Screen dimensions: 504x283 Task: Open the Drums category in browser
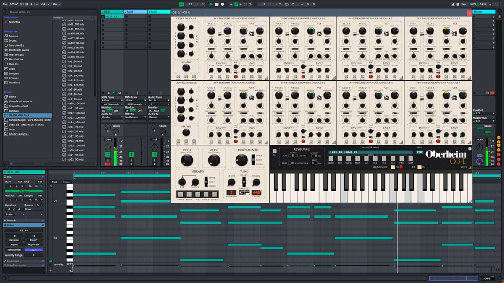pos(13,41)
